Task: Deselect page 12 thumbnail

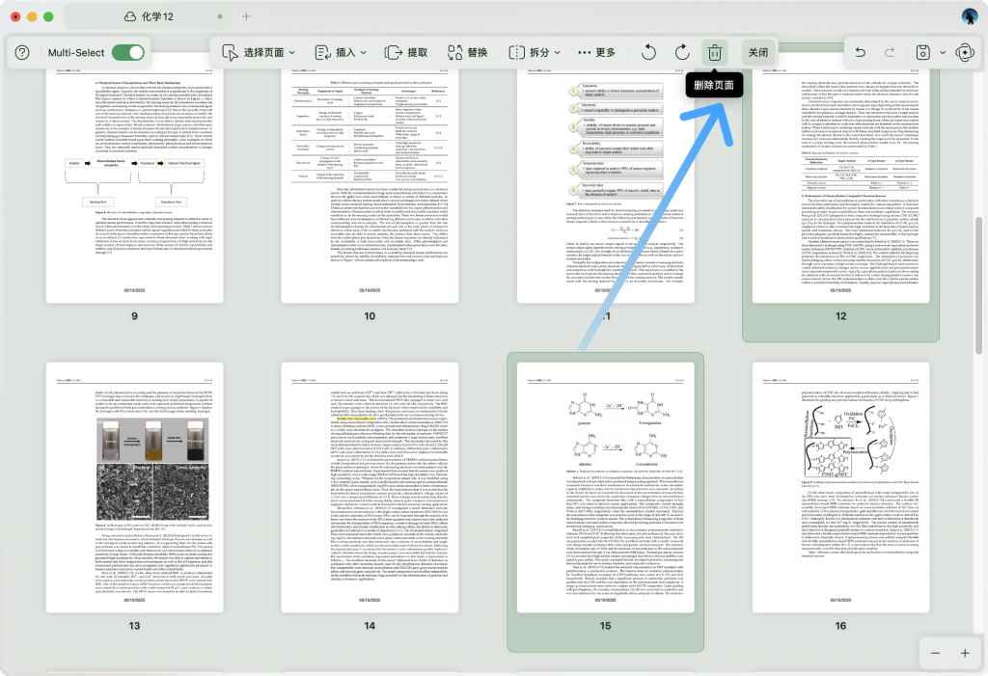Action: (x=840, y=186)
